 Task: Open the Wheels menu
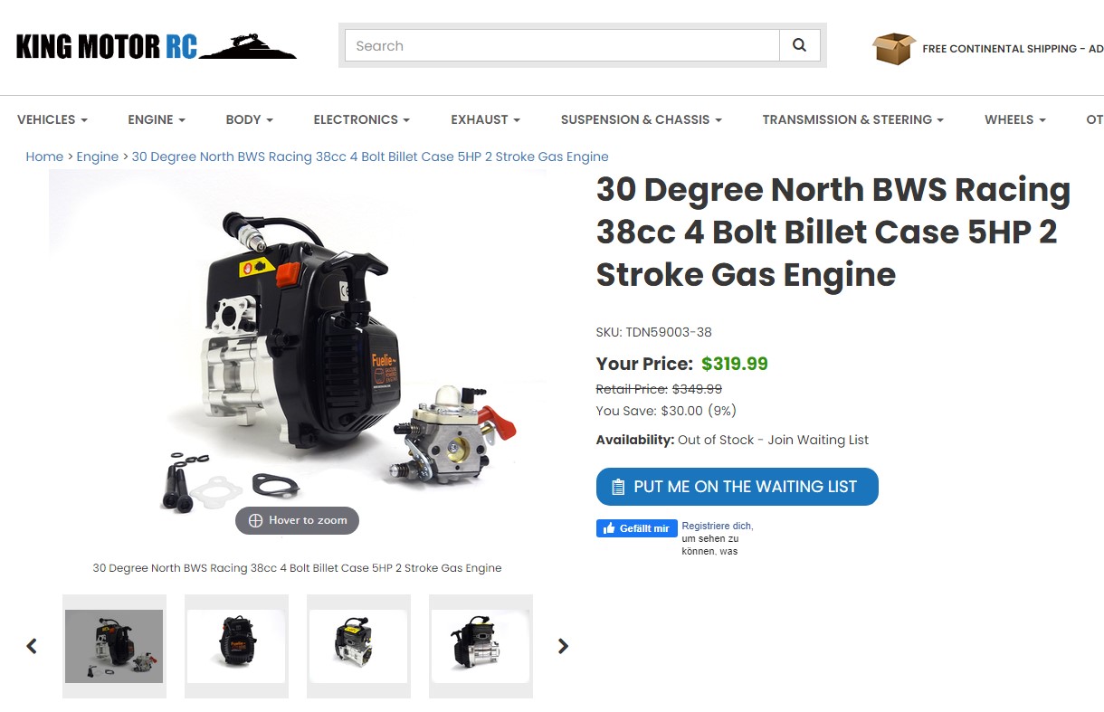click(x=1015, y=119)
